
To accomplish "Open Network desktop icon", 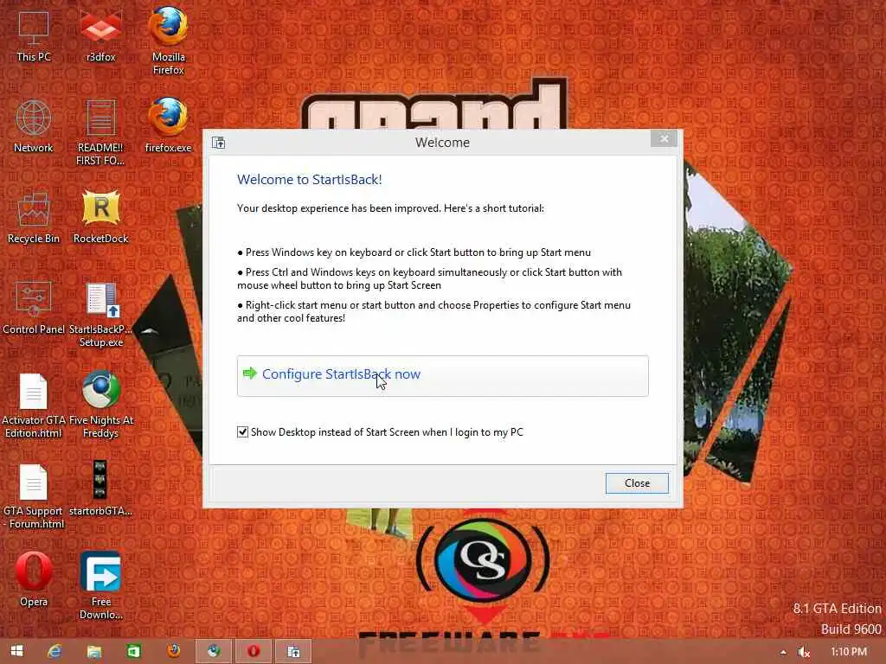I will [x=34, y=126].
